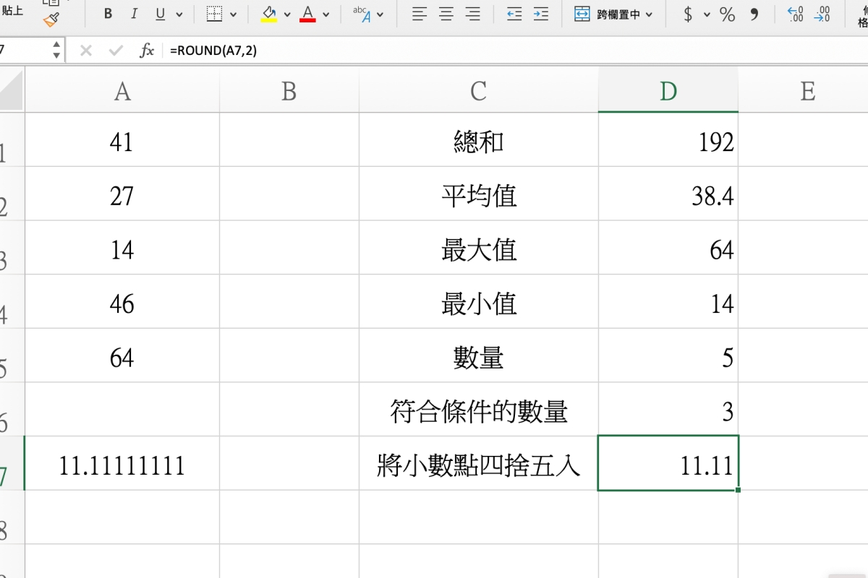Center align the cell text

pos(446,14)
